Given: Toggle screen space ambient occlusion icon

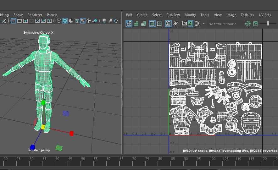Looking at the screenshot, I should pyautogui.click(x=104, y=21).
